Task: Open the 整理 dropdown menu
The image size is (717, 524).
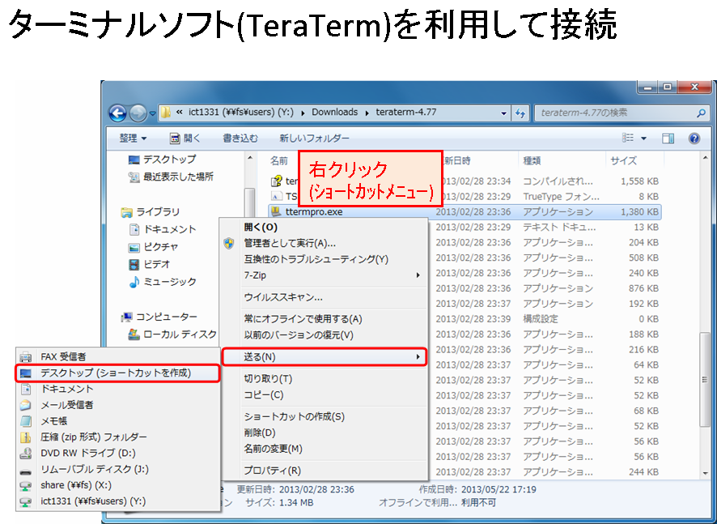Action: coord(133,138)
